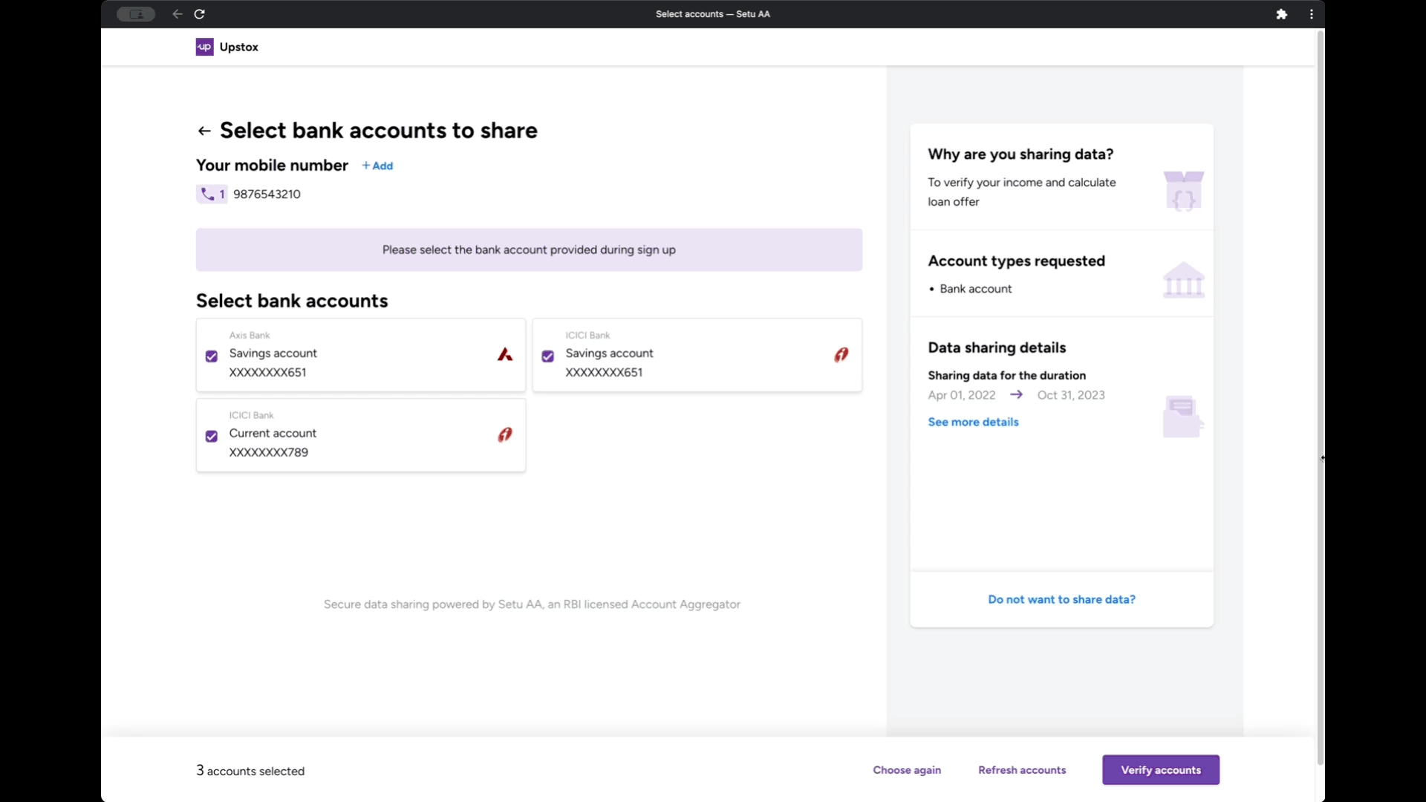The image size is (1426, 802).
Task: Uncheck the Axis Bank Savings account checkbox
Action: coord(212,356)
